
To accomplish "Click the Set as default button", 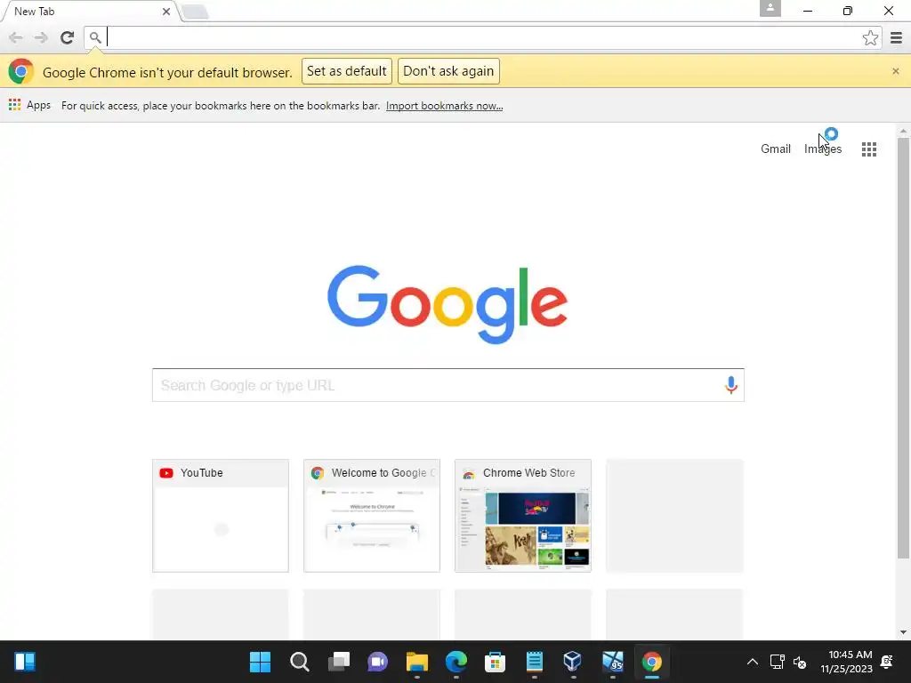I will (x=346, y=71).
